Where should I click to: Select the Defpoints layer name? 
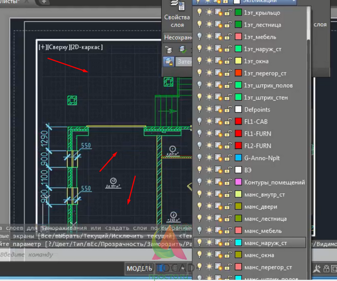coord(257,109)
